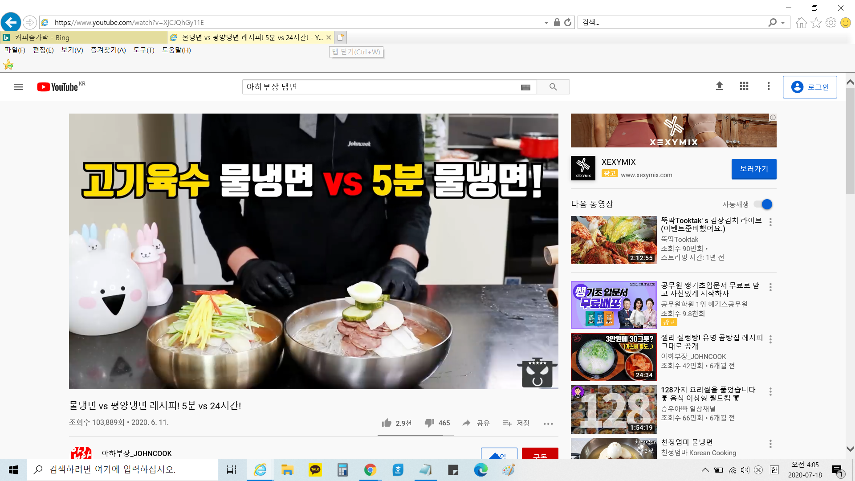Open the YouTube hamburger guide menu

click(x=18, y=87)
